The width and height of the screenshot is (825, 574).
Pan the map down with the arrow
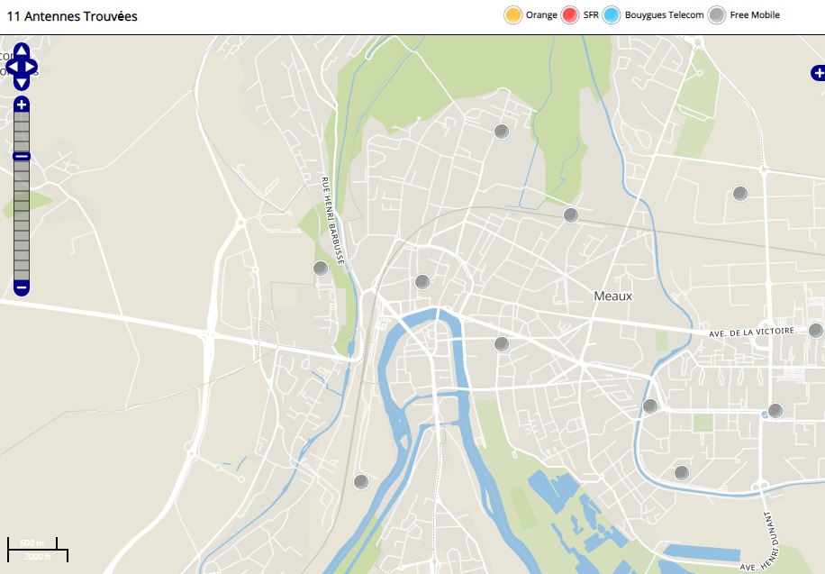pos(22,83)
